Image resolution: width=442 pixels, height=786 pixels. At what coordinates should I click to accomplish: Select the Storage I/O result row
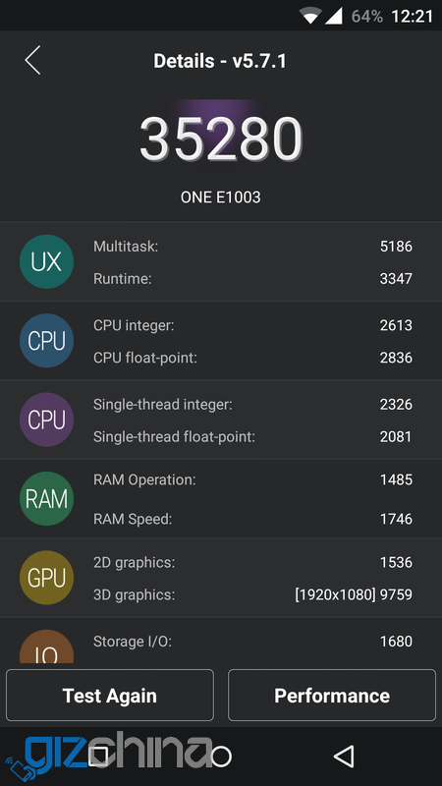pos(252,642)
